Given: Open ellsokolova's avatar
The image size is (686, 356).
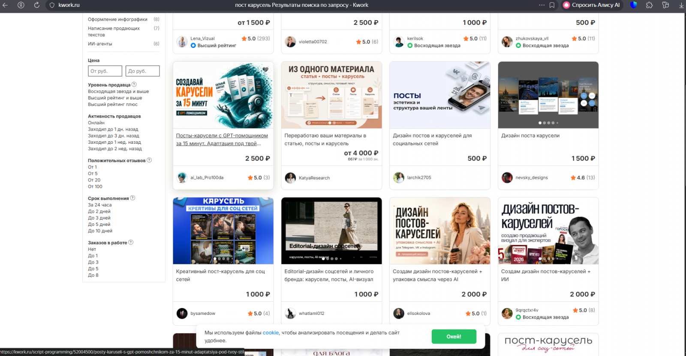Looking at the screenshot, I should pos(399,314).
